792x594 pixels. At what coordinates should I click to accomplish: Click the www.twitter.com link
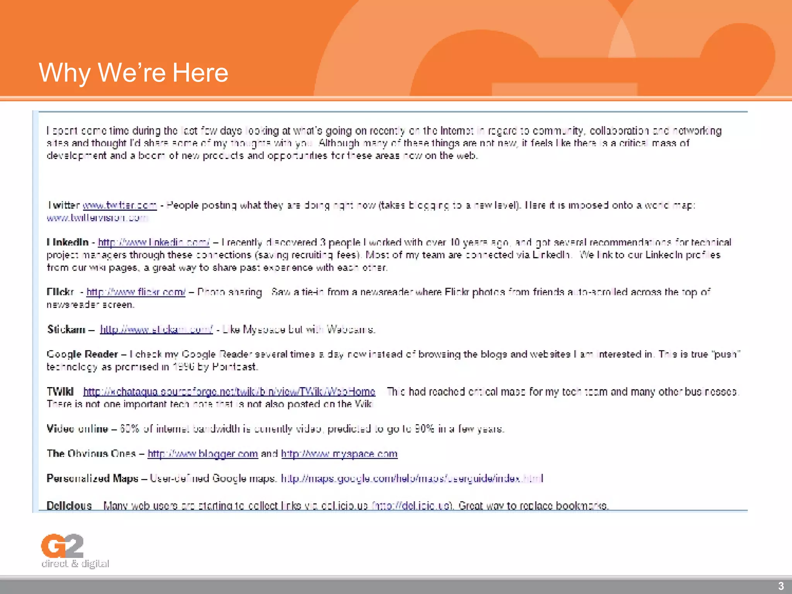pyautogui.click(x=119, y=205)
